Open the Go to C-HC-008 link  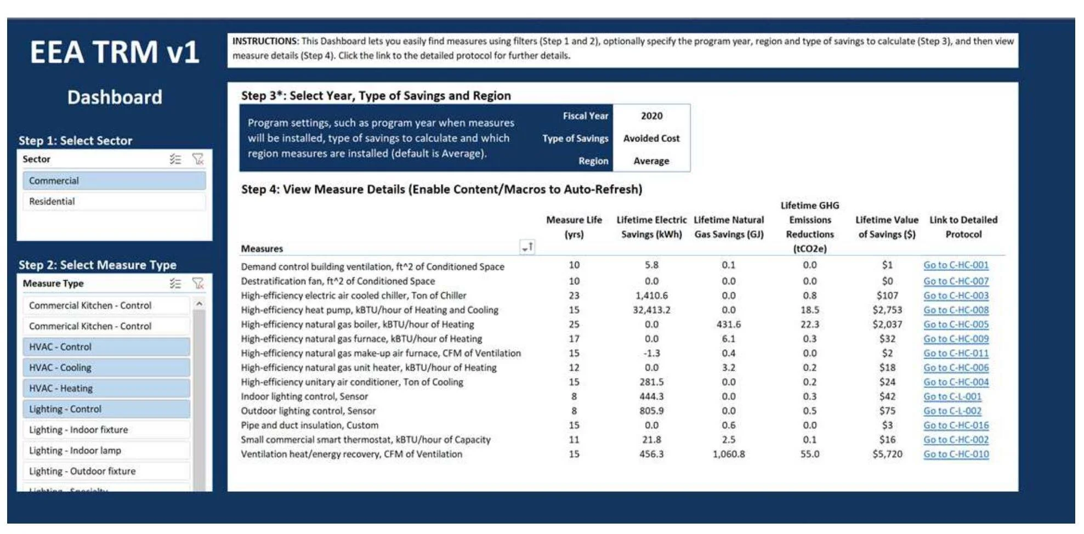(956, 310)
